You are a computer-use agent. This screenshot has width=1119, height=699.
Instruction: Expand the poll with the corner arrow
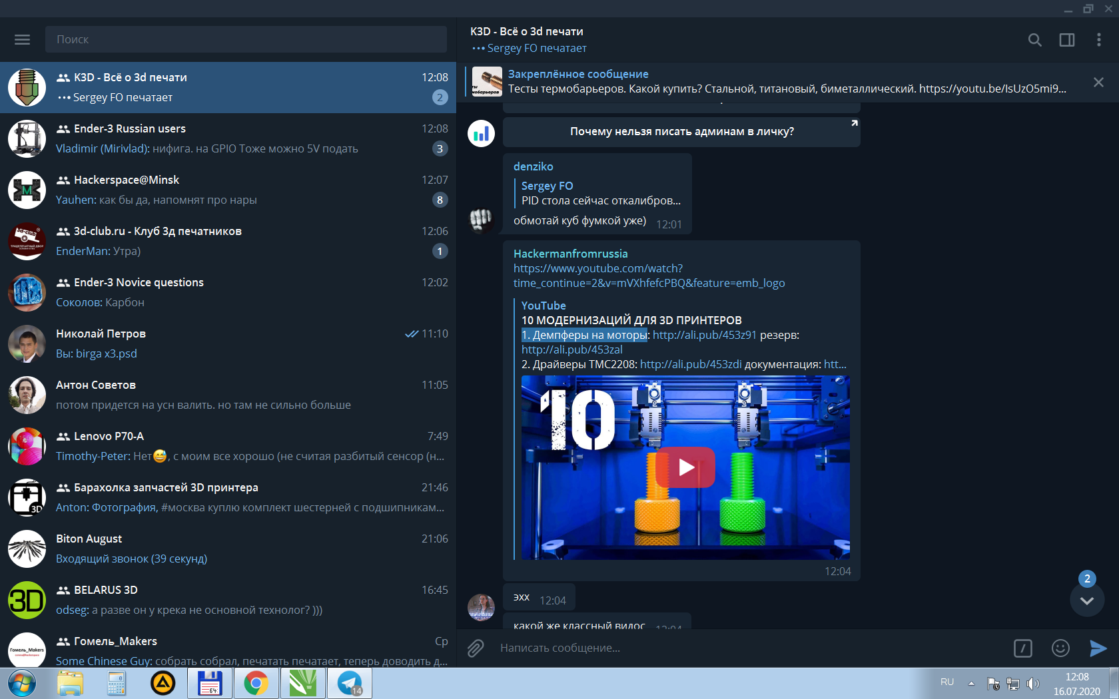[854, 123]
